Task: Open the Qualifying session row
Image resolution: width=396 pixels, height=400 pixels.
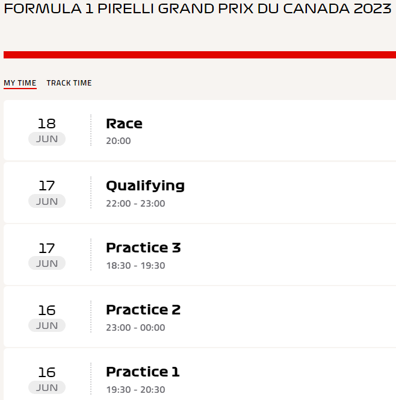Action: click(x=200, y=192)
